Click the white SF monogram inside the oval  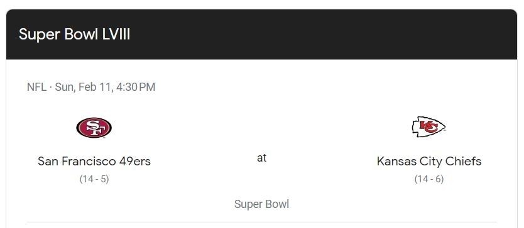tap(94, 127)
